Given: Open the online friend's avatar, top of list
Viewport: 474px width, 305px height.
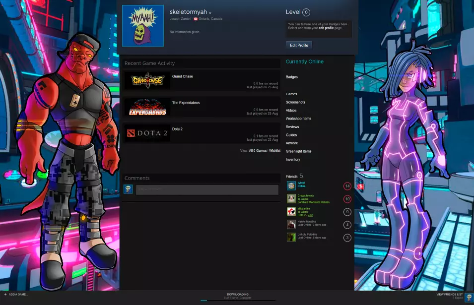Looking at the screenshot, I should 291,185.
